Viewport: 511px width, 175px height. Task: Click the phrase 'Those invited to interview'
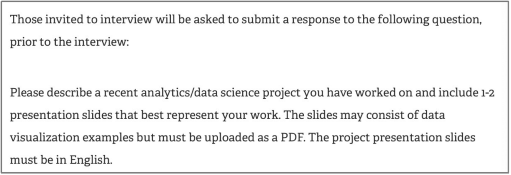tap(81, 20)
